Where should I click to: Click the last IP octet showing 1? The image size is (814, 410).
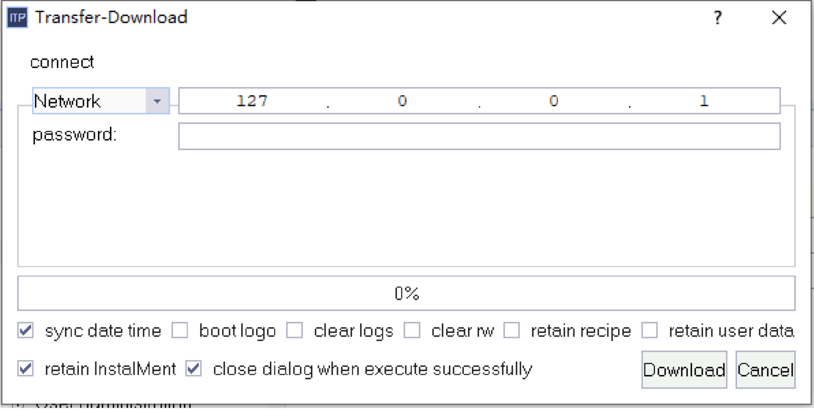click(704, 101)
